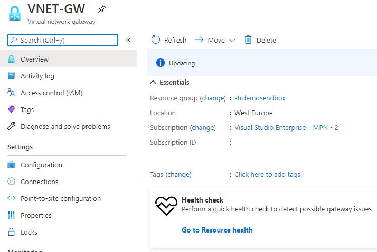The image size is (377, 252).
Task: Click the Locks padlock icon
Action: 11,232
